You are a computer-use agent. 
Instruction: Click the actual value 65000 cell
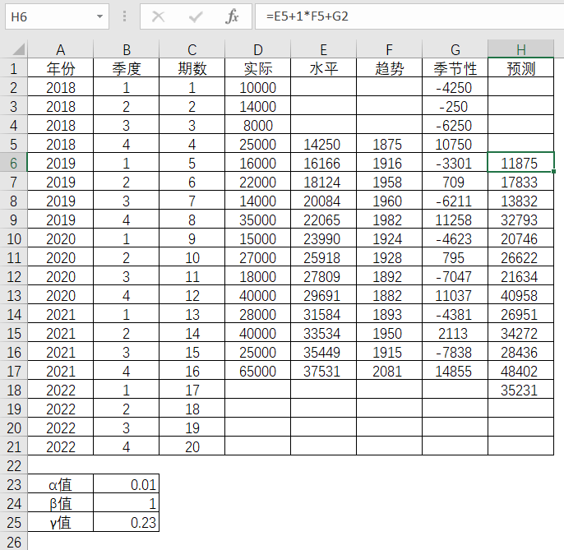257,371
